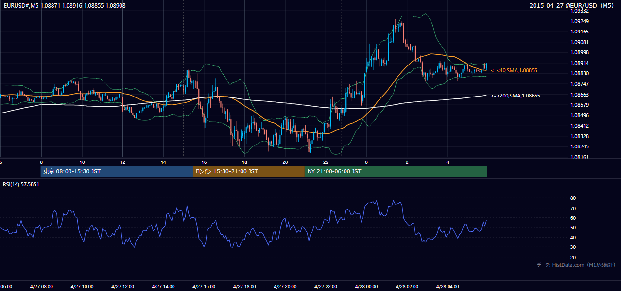The image size is (621, 291).
Task: Click price level 1.08914 on the axis
Action: point(580,63)
